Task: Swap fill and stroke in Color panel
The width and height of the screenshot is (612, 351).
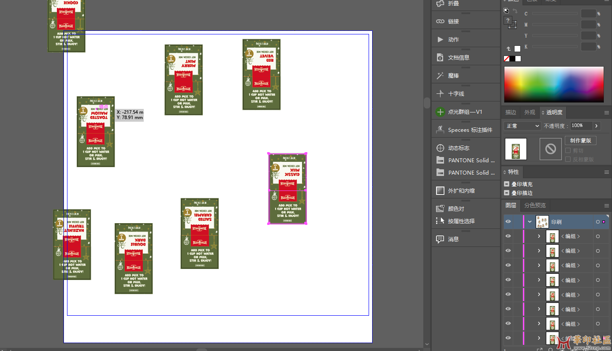Action: (x=515, y=11)
